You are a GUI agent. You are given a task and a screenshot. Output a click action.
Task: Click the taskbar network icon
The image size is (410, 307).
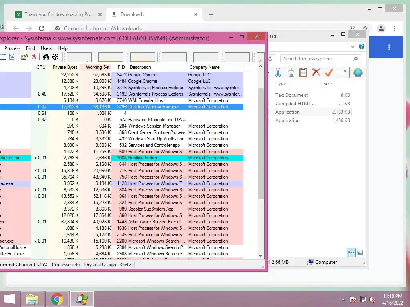[363, 300]
